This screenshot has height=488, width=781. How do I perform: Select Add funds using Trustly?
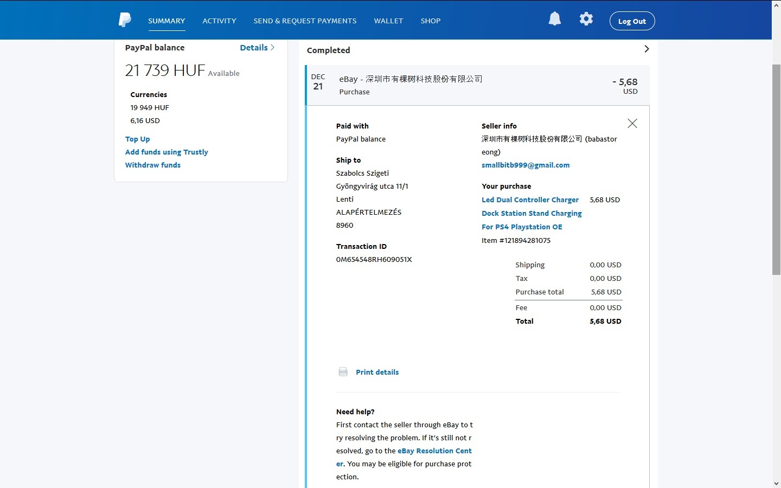(167, 152)
